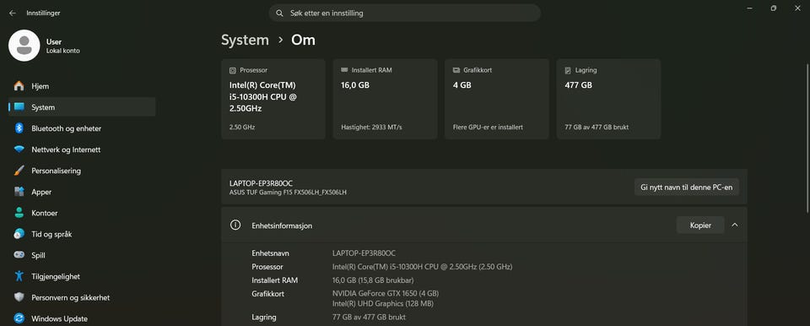Viewport: 810px width, 326px height.
Task: Open the Hjem home icon
Action: point(19,86)
